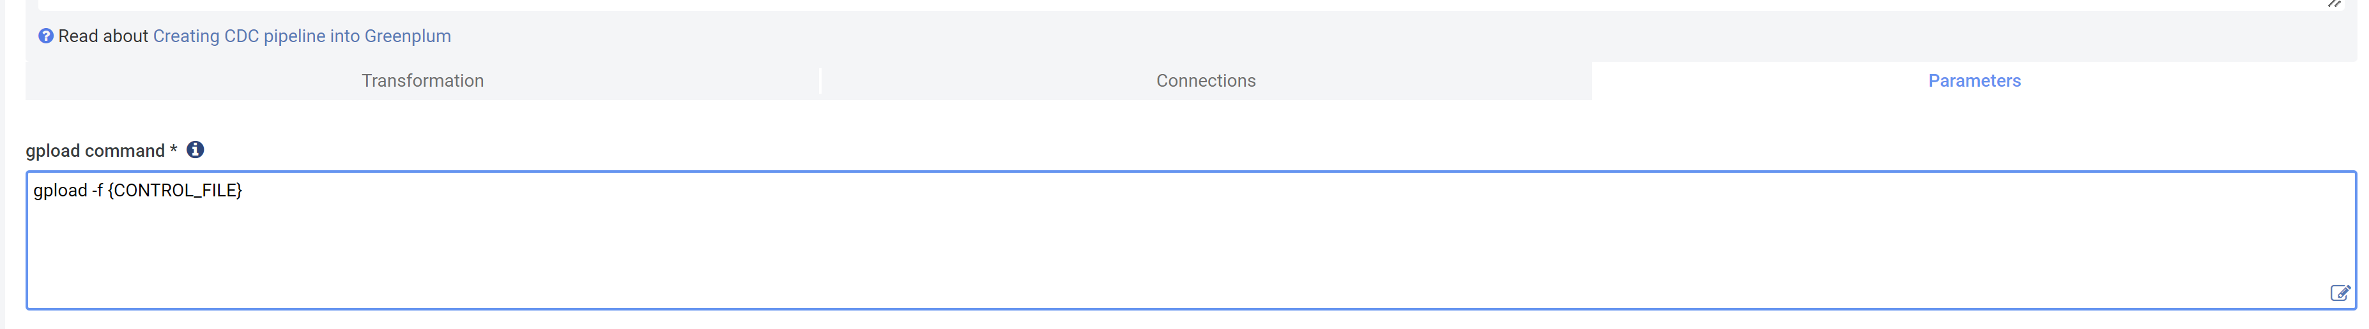This screenshot has height=329, width=2369.
Task: Switch to the Transformation tab
Action: coord(422,81)
